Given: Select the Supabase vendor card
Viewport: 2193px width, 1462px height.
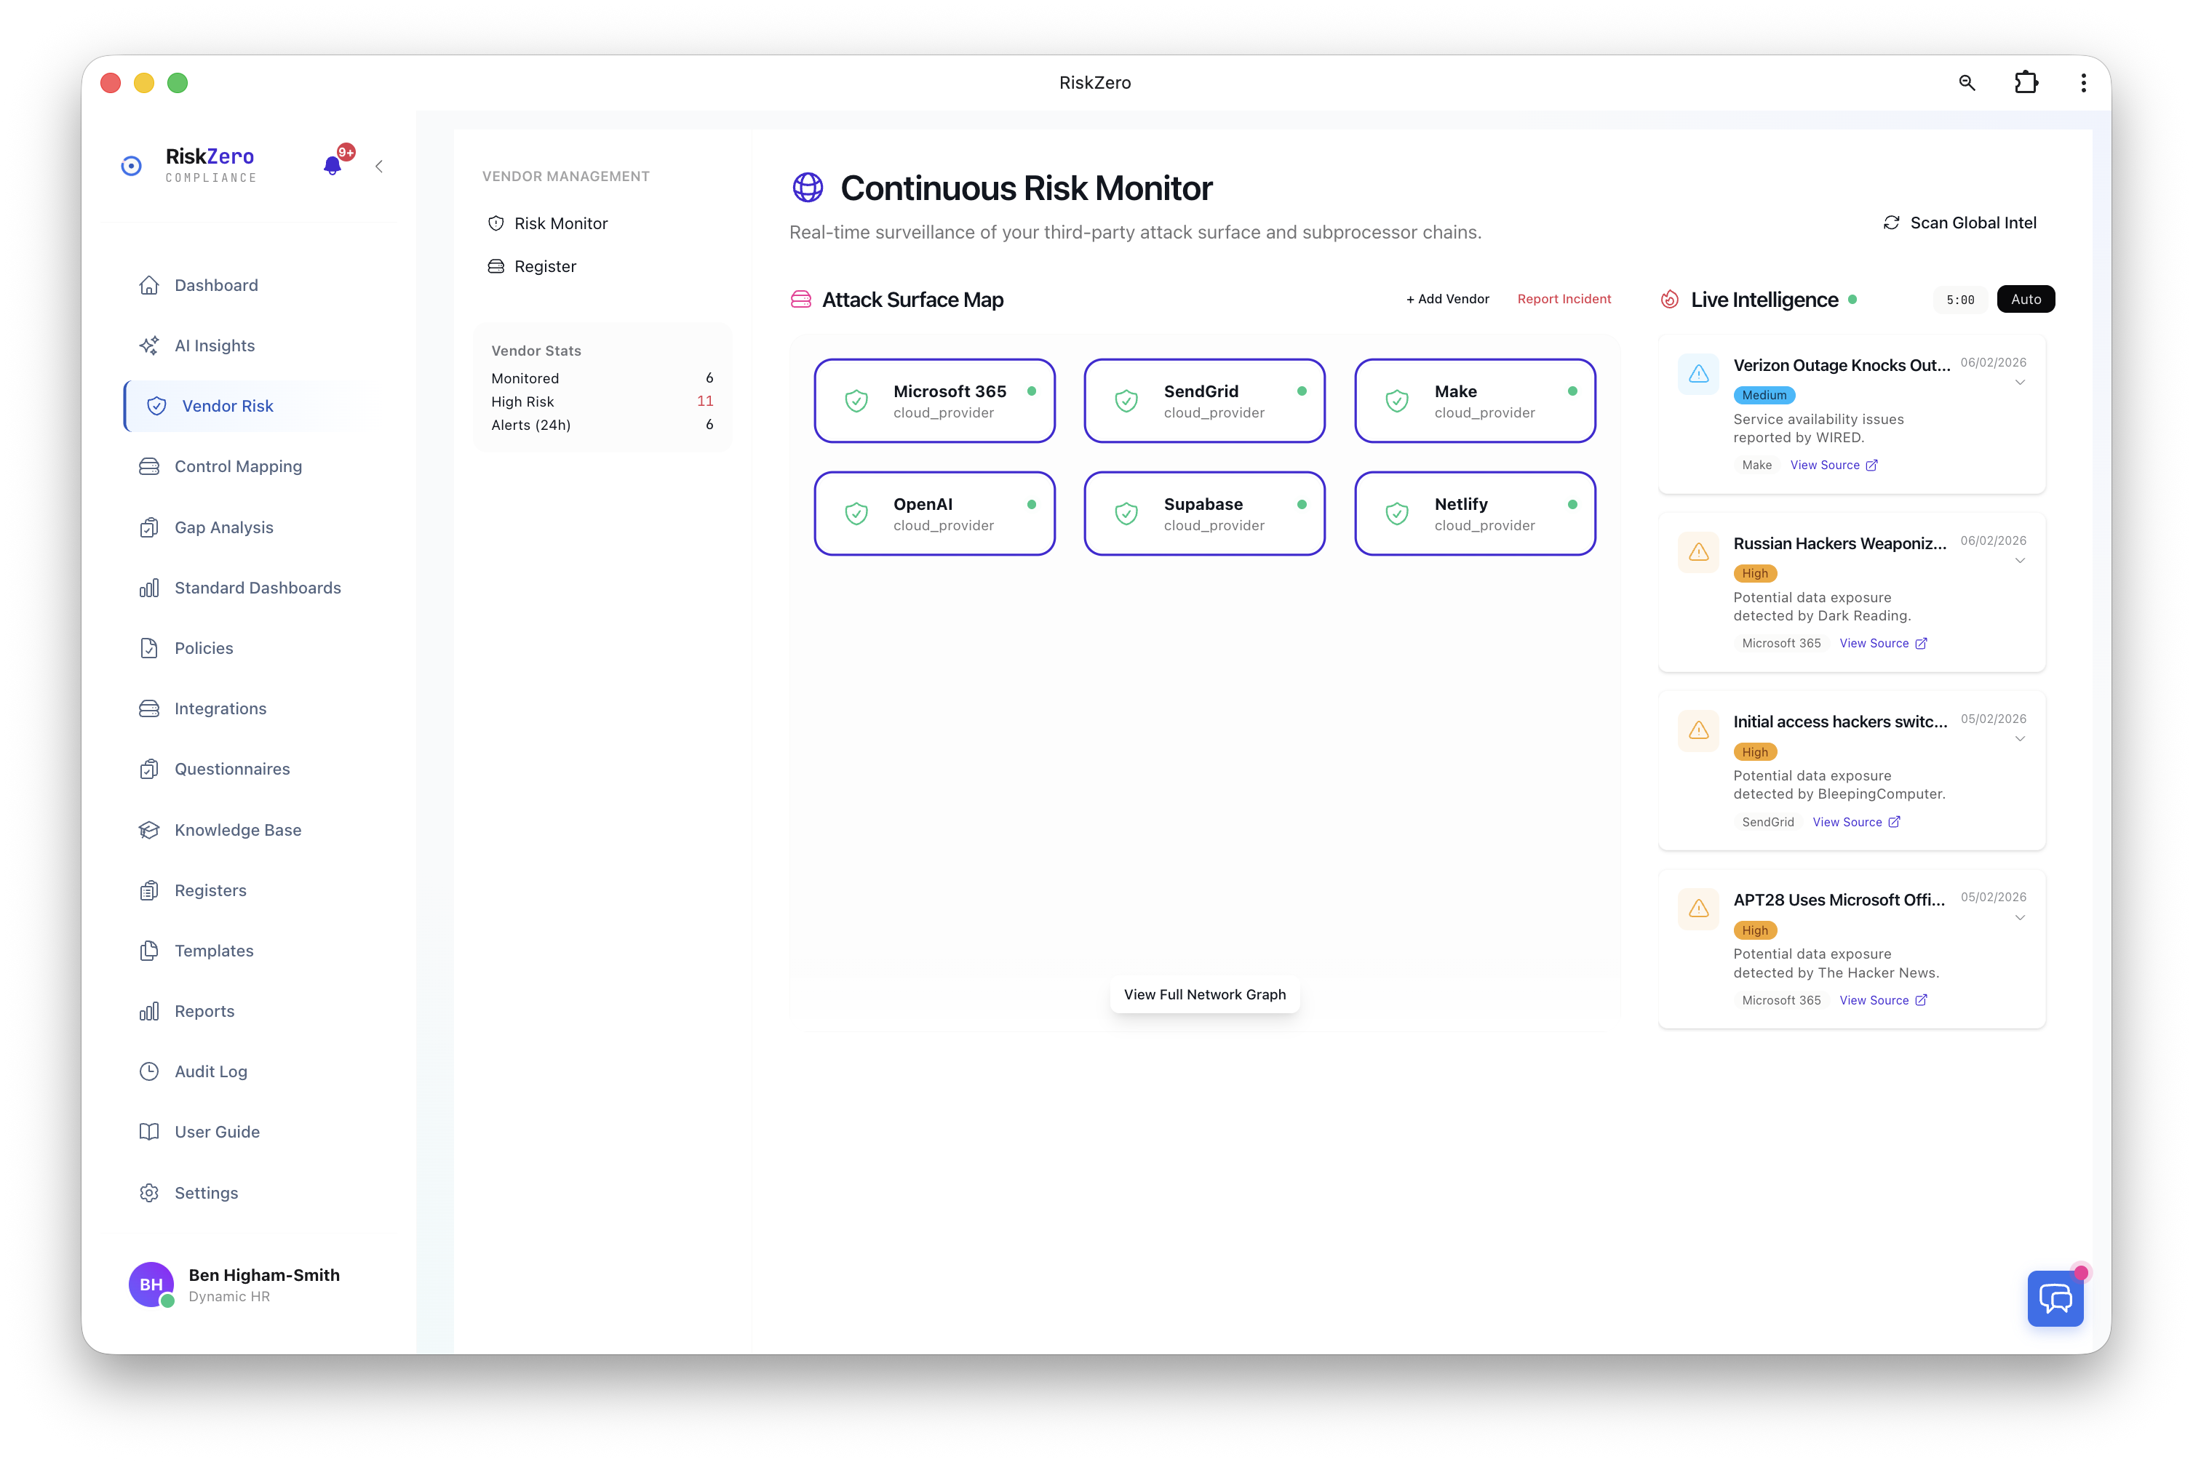Looking at the screenshot, I should pos(1204,514).
